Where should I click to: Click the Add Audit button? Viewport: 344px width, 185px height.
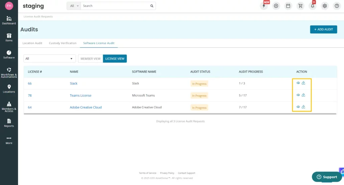coord(323,29)
